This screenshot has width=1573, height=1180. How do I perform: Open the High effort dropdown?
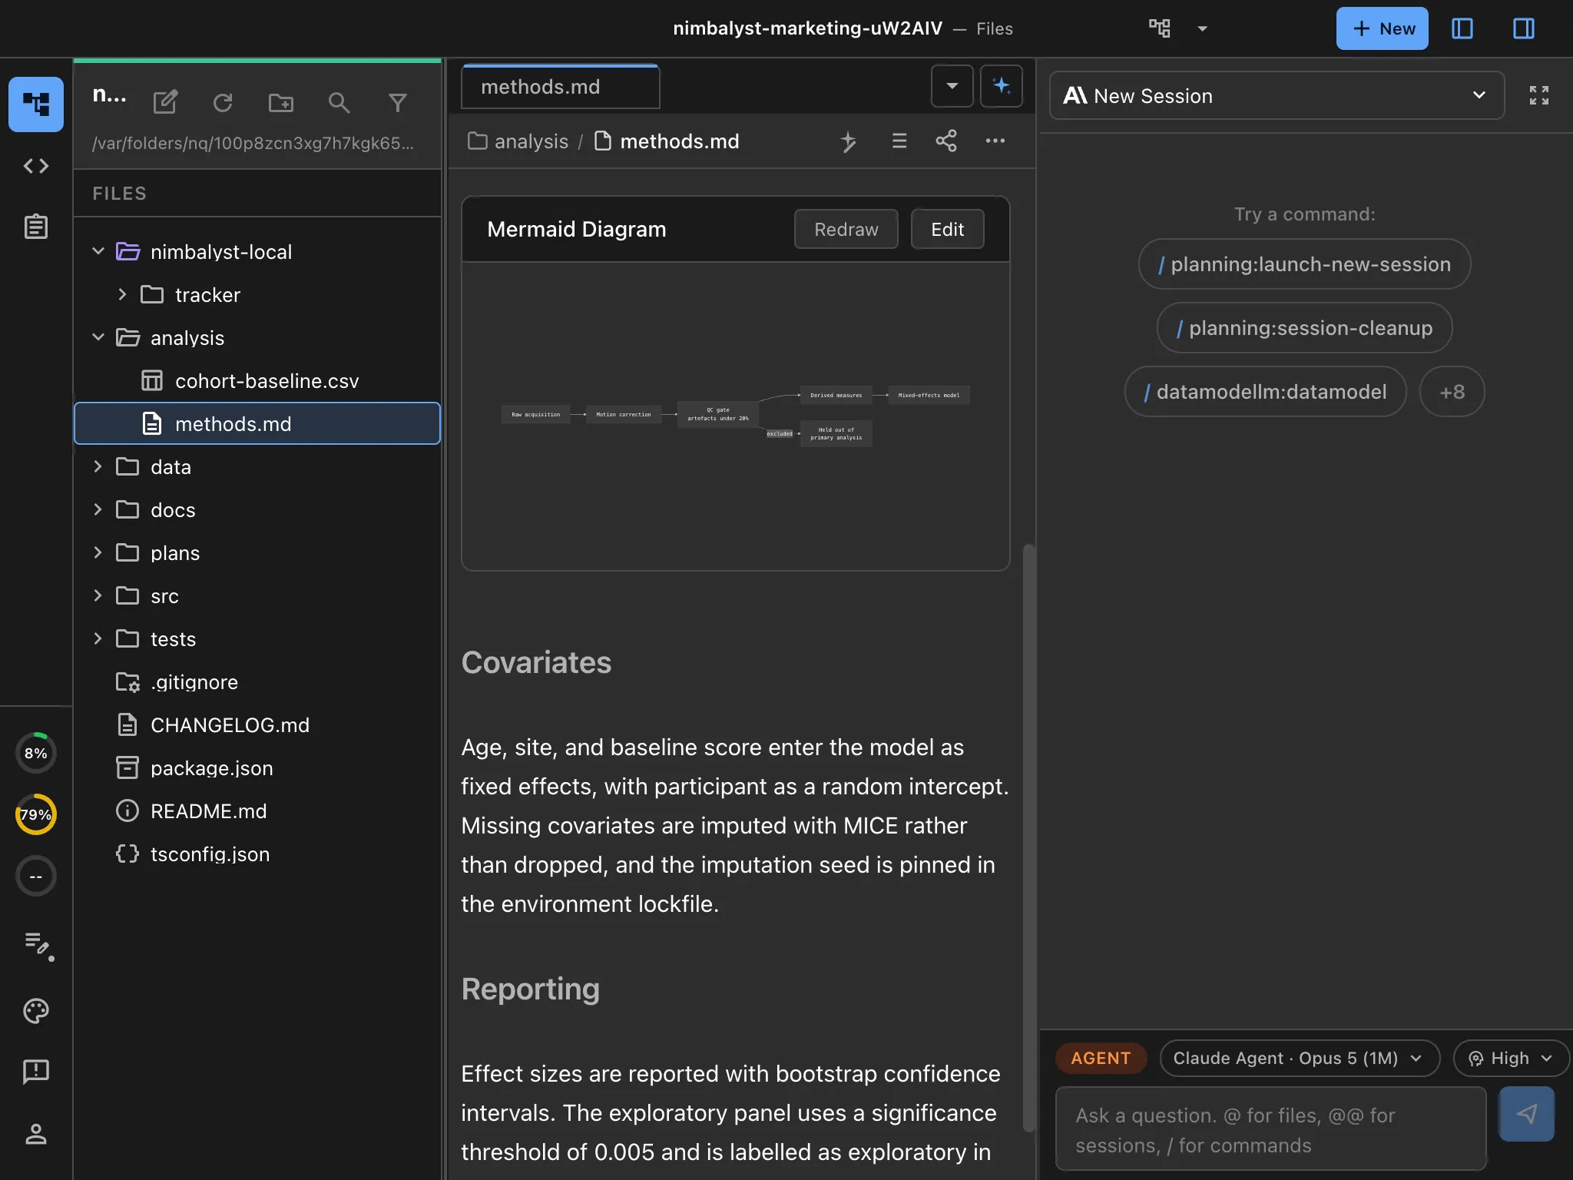pyautogui.click(x=1510, y=1058)
